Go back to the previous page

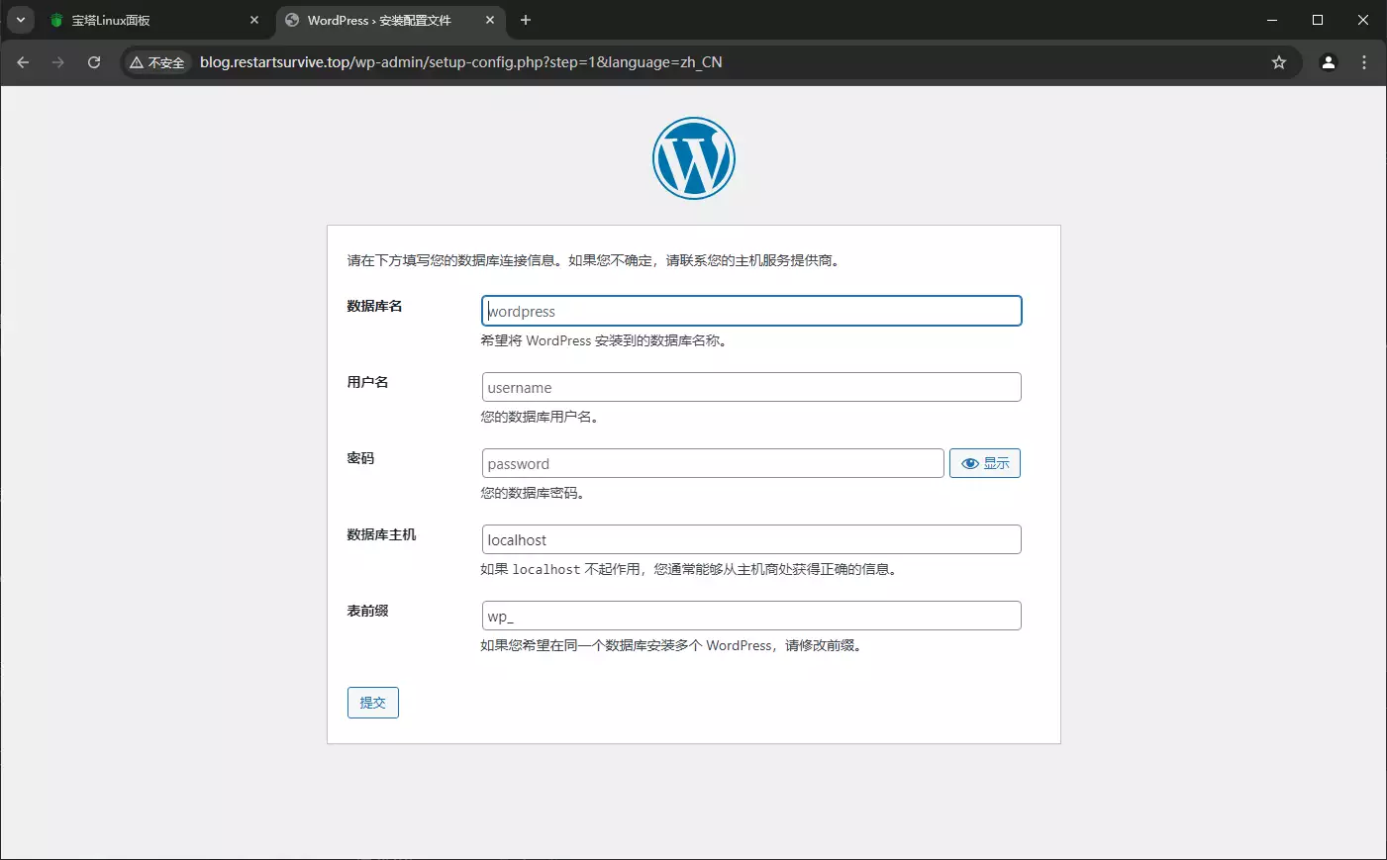point(23,62)
